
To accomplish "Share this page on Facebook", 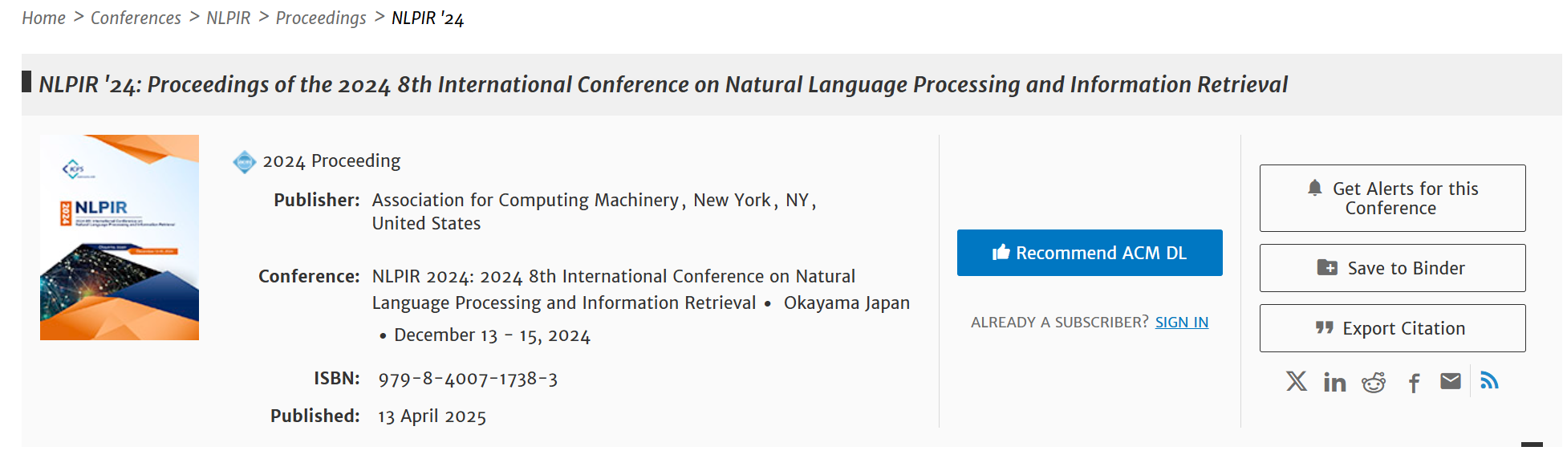I will point(1414,383).
